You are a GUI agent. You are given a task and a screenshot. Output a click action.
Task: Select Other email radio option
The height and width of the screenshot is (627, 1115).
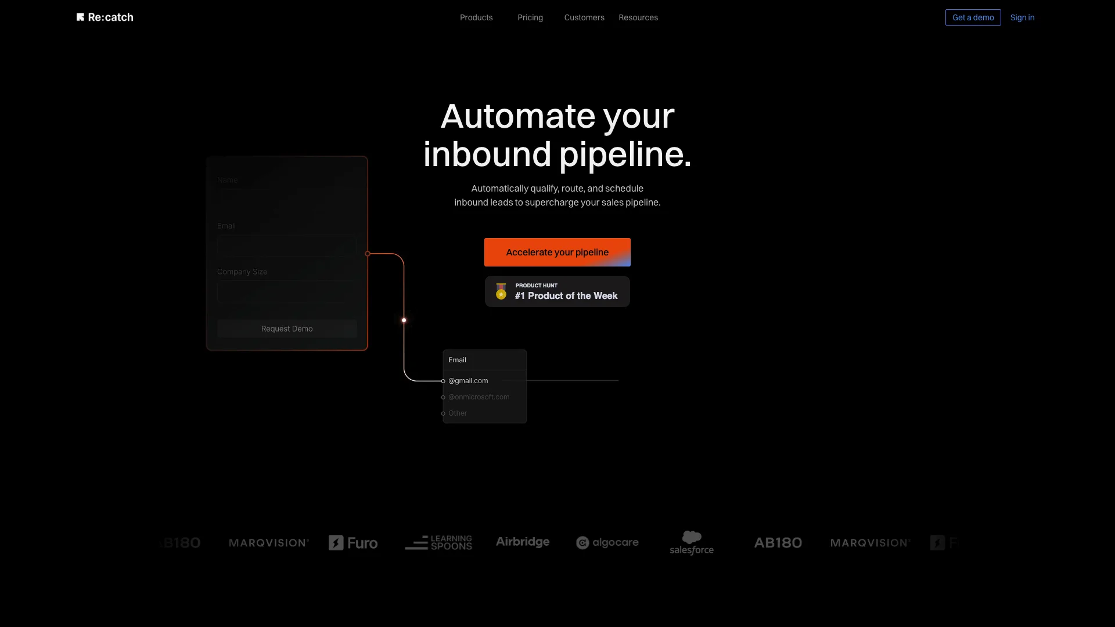pos(444,413)
